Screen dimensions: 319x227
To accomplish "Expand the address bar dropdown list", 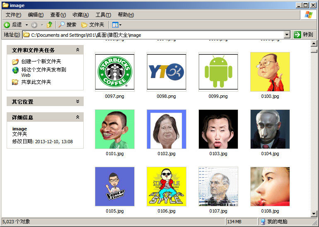I will [x=287, y=35].
